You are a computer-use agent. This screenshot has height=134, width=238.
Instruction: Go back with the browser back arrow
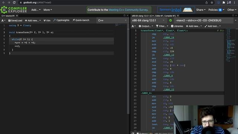click(x=4, y=3)
